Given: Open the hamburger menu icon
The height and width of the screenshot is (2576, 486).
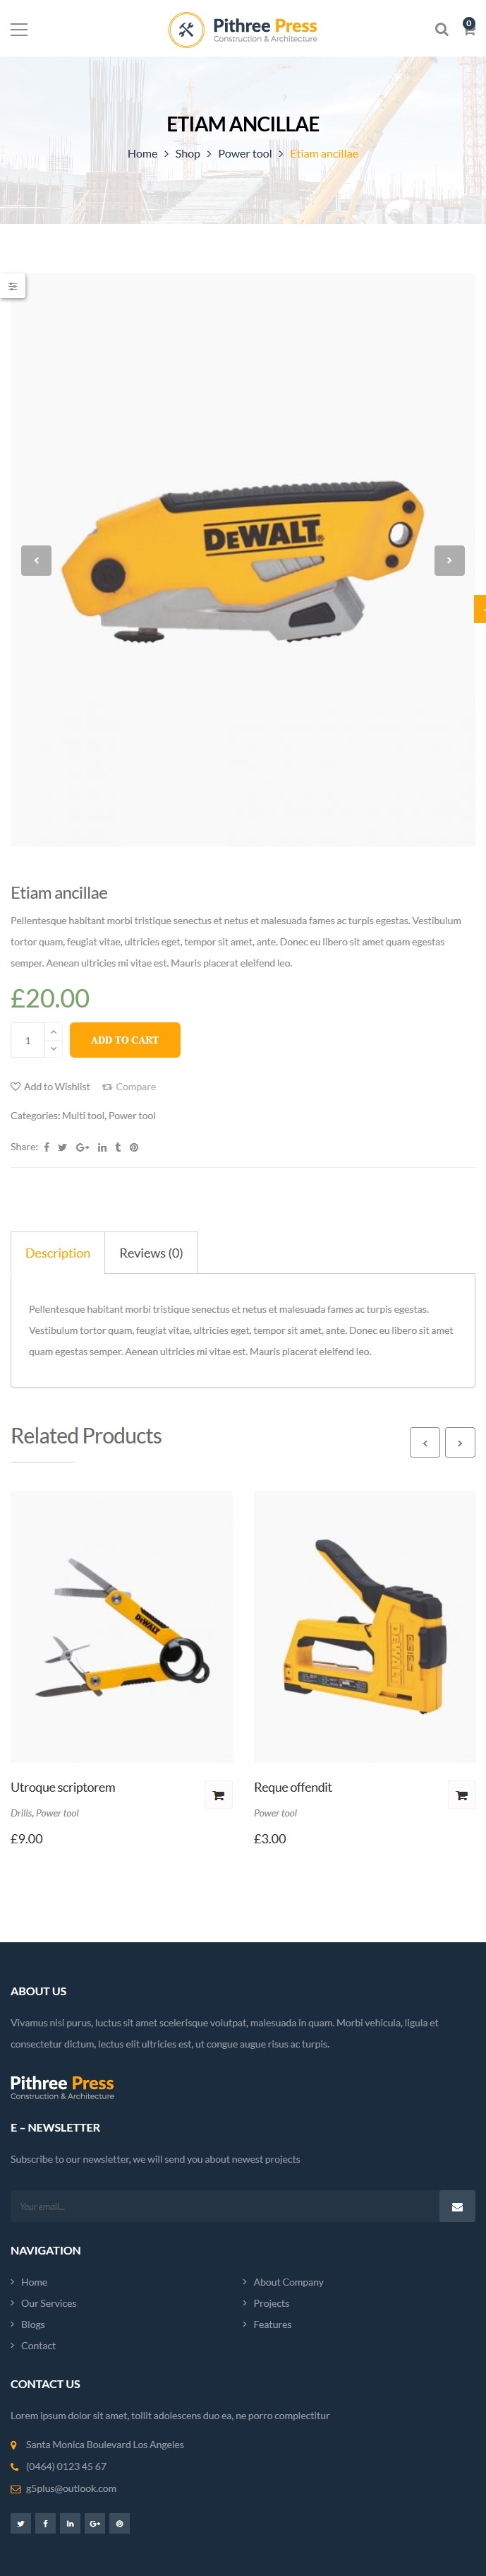Looking at the screenshot, I should pos(19,30).
